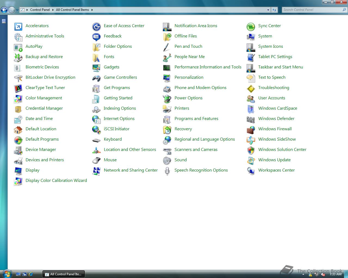Click the Gadgets link
Viewport: 348px width, 278px height.
coord(111,67)
